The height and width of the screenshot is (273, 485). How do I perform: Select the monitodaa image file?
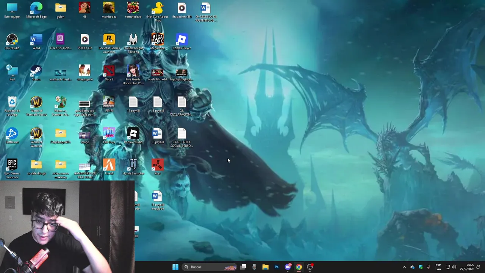(109, 10)
